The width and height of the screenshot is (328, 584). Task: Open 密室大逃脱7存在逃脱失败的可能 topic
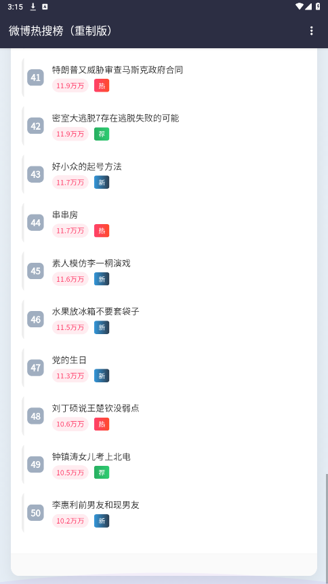click(116, 118)
